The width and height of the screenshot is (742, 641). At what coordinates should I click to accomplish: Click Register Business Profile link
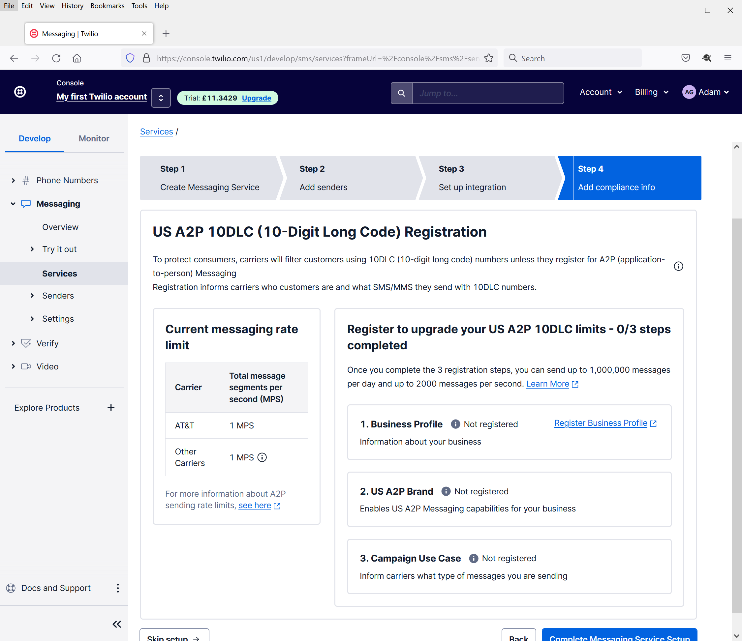pos(601,423)
